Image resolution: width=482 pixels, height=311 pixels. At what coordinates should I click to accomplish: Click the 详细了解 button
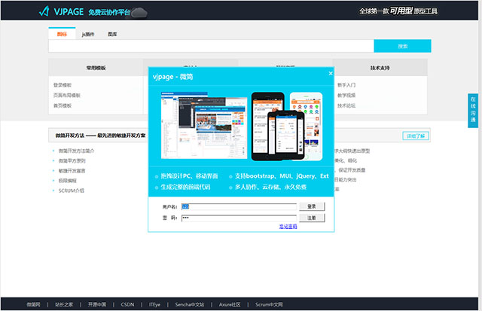(x=416, y=136)
